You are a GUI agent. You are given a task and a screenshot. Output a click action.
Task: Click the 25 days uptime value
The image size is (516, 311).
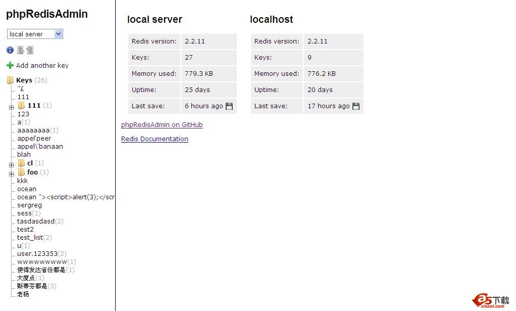coord(197,90)
